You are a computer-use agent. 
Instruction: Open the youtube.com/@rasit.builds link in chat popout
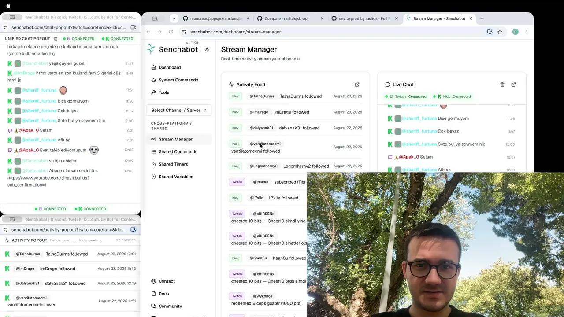(x=48, y=181)
